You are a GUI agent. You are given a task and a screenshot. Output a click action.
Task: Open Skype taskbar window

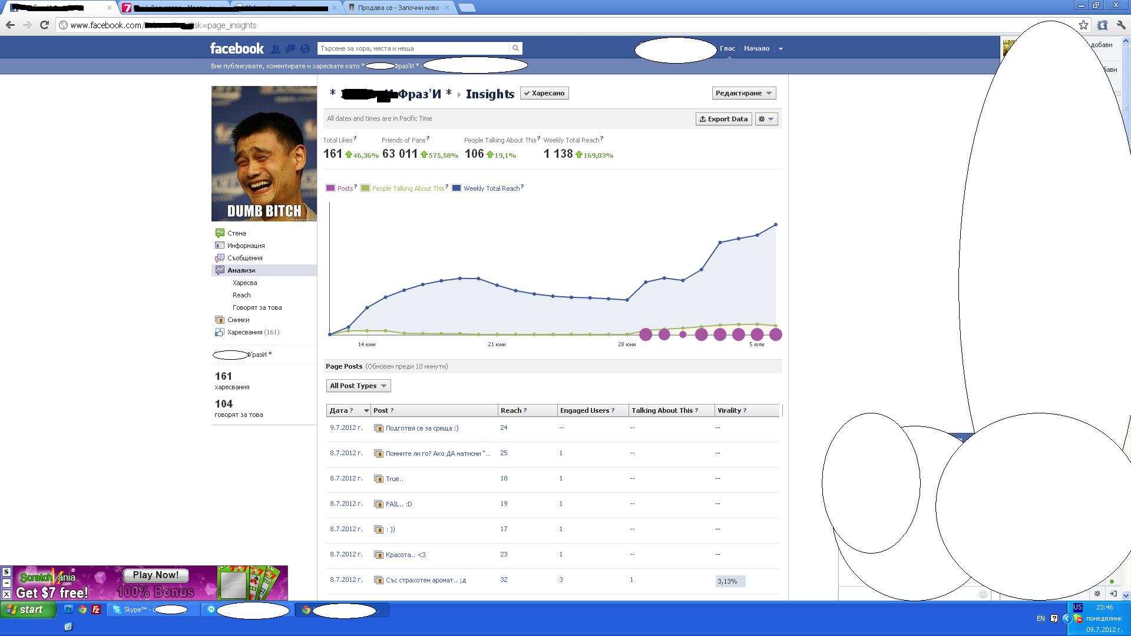pos(153,609)
